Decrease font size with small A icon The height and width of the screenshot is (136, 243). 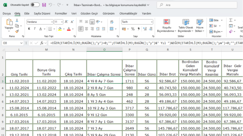72,22
